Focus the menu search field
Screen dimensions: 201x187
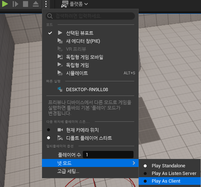(90, 16)
